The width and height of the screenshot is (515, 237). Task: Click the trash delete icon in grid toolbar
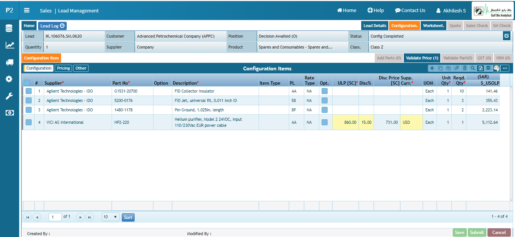pos(464,68)
